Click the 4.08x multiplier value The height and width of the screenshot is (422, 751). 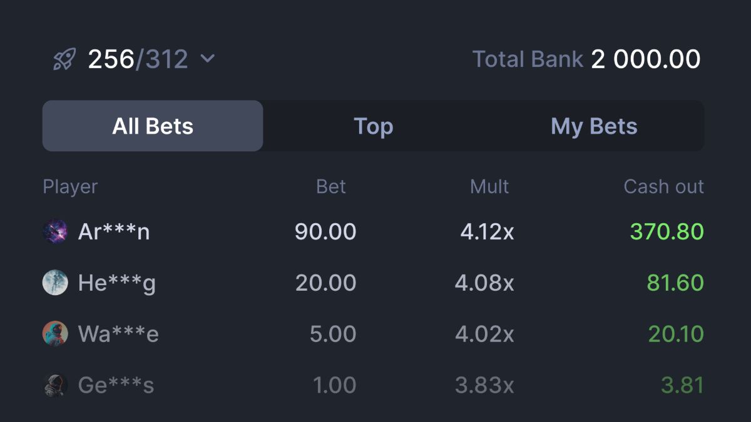point(484,283)
